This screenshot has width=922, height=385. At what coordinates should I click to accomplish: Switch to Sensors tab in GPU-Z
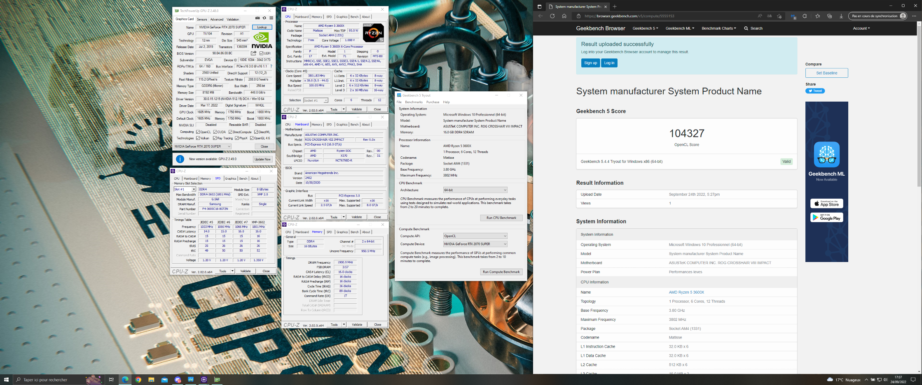[202, 19]
